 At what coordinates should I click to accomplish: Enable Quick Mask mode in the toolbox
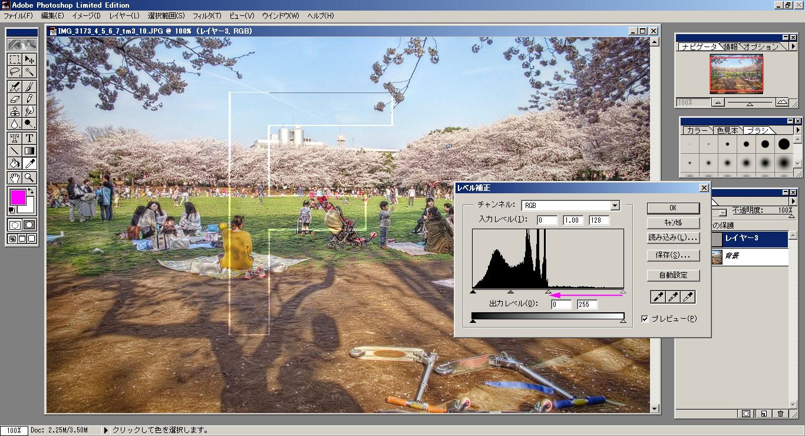[x=28, y=224]
